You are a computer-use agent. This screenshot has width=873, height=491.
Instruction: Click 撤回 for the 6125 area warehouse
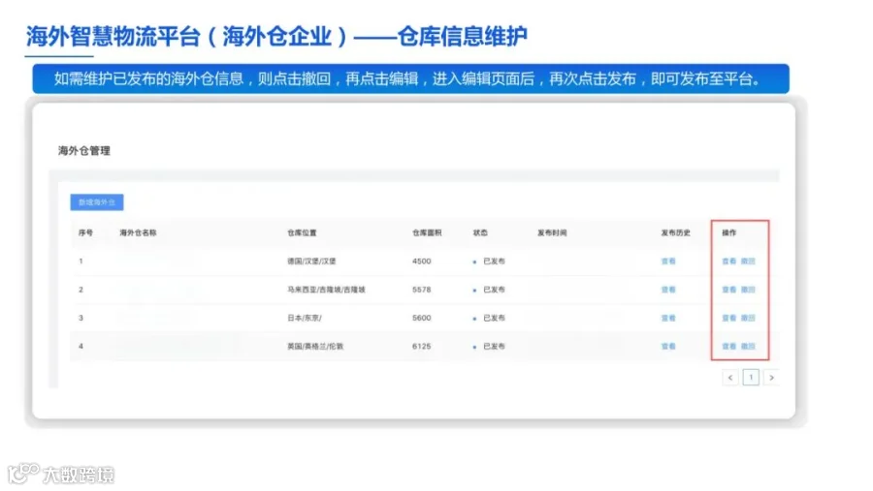pos(748,346)
